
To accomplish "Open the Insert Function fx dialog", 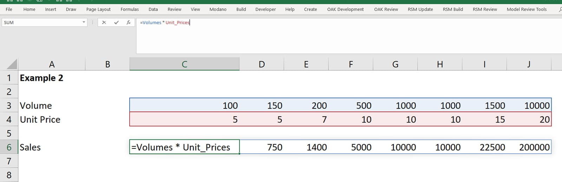I will point(129,22).
